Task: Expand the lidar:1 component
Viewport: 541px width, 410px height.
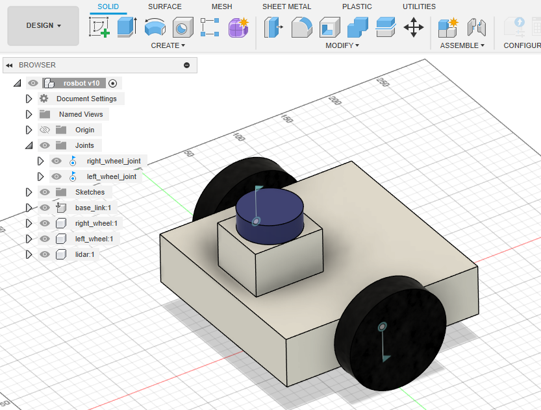Action: click(29, 254)
